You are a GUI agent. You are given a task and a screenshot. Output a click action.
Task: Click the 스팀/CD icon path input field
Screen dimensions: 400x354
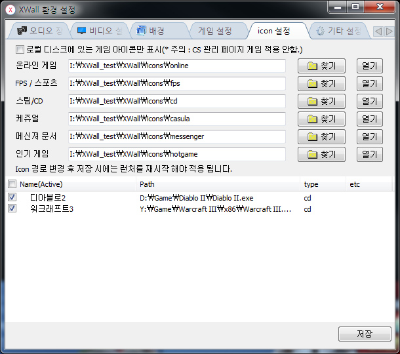[x=177, y=102]
